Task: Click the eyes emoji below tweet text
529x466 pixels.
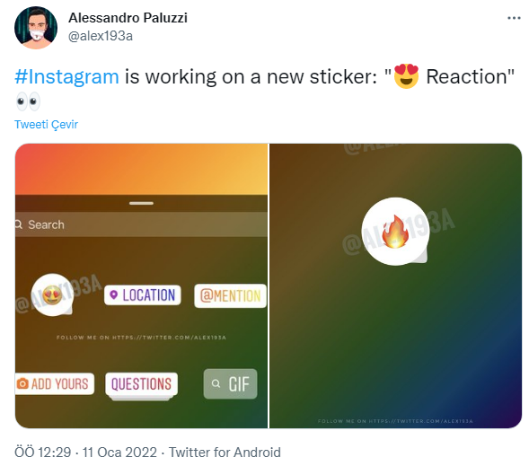Action: 28,101
